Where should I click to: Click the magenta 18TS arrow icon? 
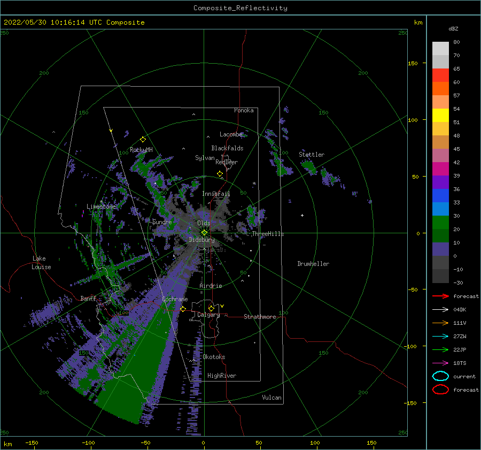440,363
